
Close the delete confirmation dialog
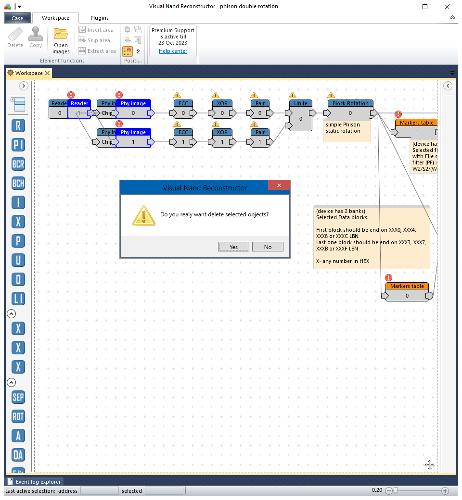(279, 185)
